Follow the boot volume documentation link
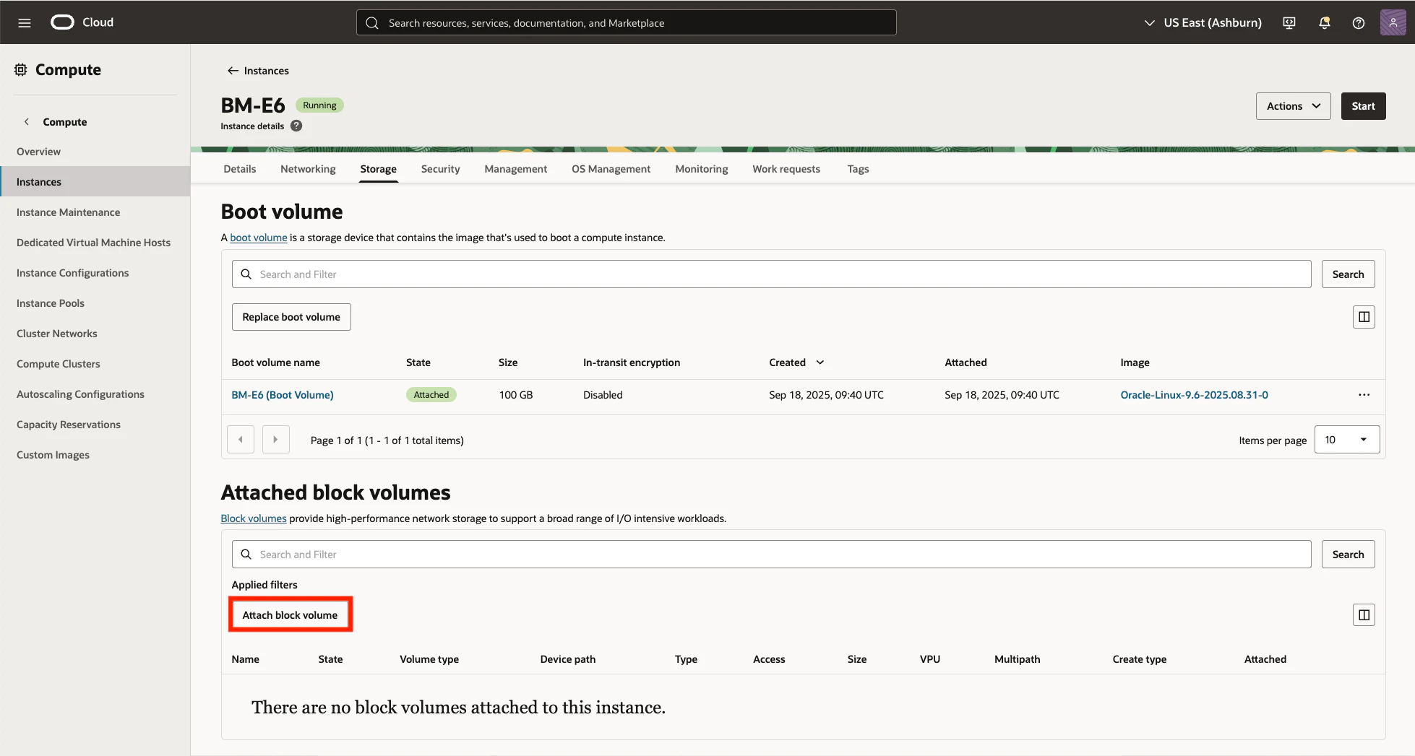 [259, 238]
